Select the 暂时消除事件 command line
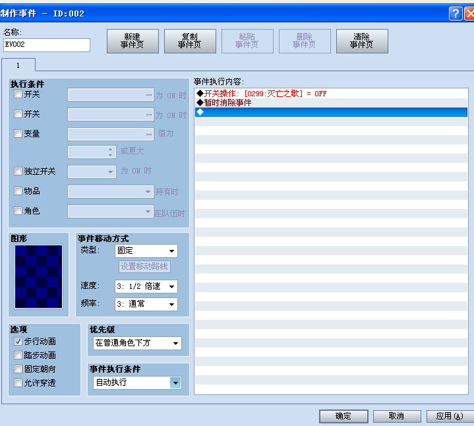The image size is (474, 426). pyautogui.click(x=331, y=103)
